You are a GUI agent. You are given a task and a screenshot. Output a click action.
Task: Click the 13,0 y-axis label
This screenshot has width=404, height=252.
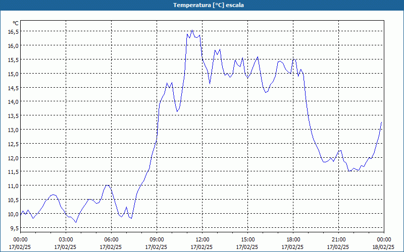click(14, 130)
